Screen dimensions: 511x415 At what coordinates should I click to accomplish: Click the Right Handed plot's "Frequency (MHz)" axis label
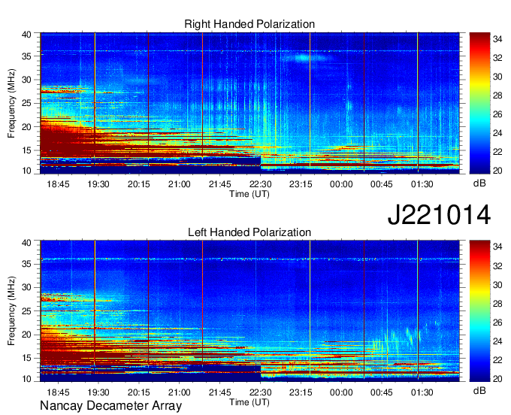click(11, 103)
